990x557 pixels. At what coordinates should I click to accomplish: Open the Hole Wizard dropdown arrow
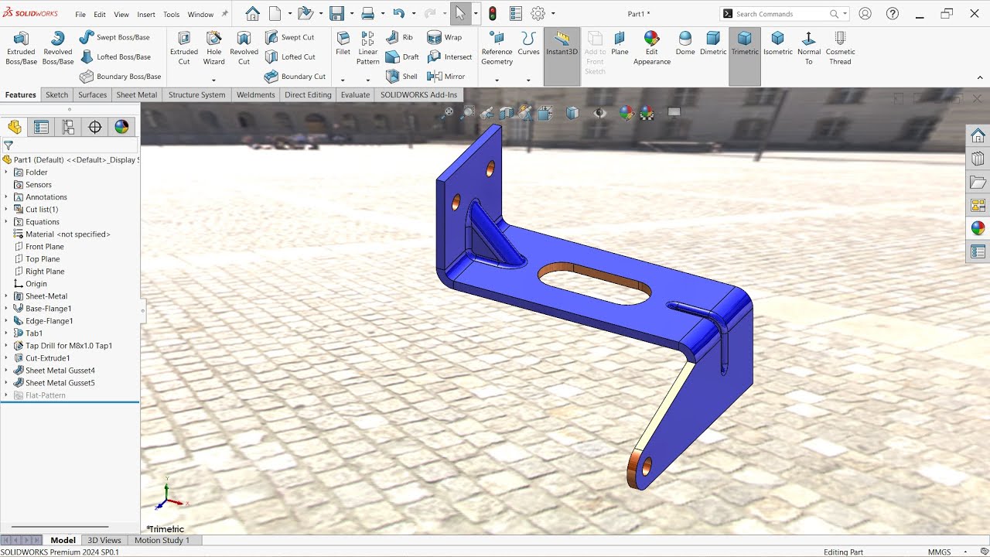pyautogui.click(x=214, y=80)
